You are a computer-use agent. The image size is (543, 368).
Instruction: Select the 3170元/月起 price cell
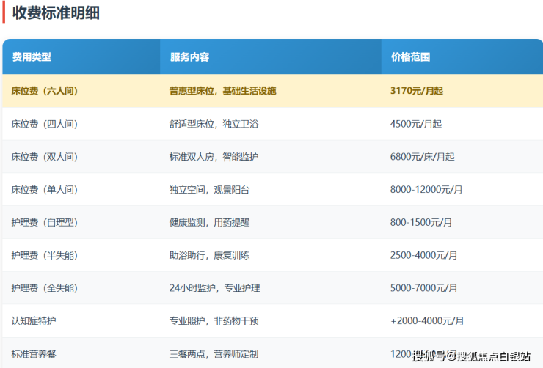click(x=417, y=91)
